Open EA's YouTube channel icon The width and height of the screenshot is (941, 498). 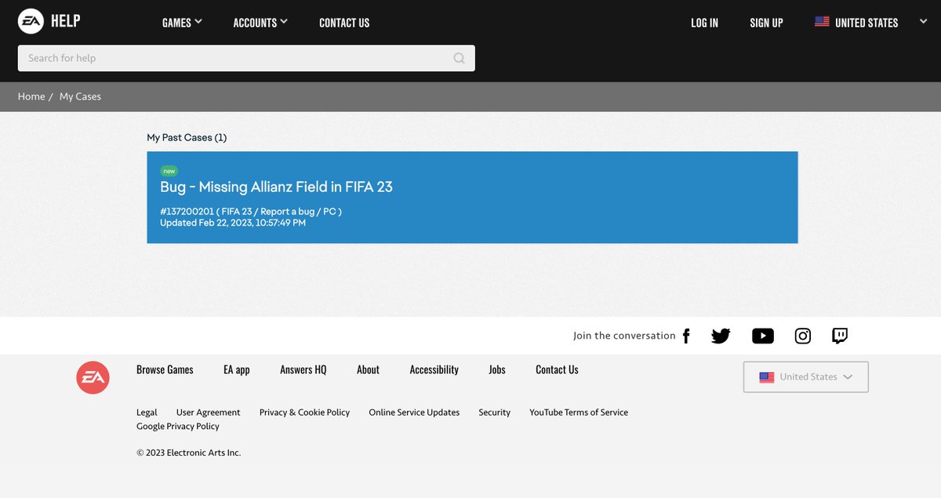(763, 336)
